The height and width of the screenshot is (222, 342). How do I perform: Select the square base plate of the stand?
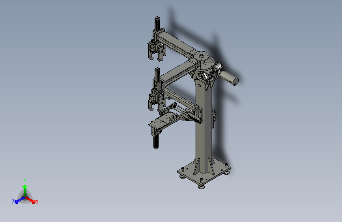(204, 171)
